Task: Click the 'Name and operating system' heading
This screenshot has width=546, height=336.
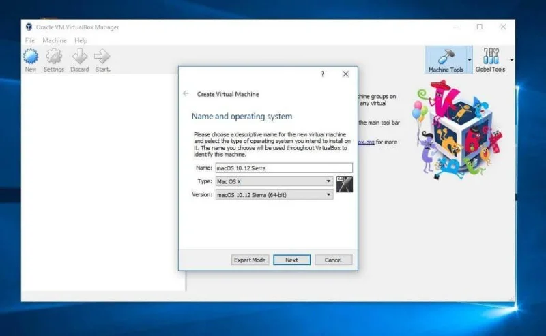Action: point(242,116)
